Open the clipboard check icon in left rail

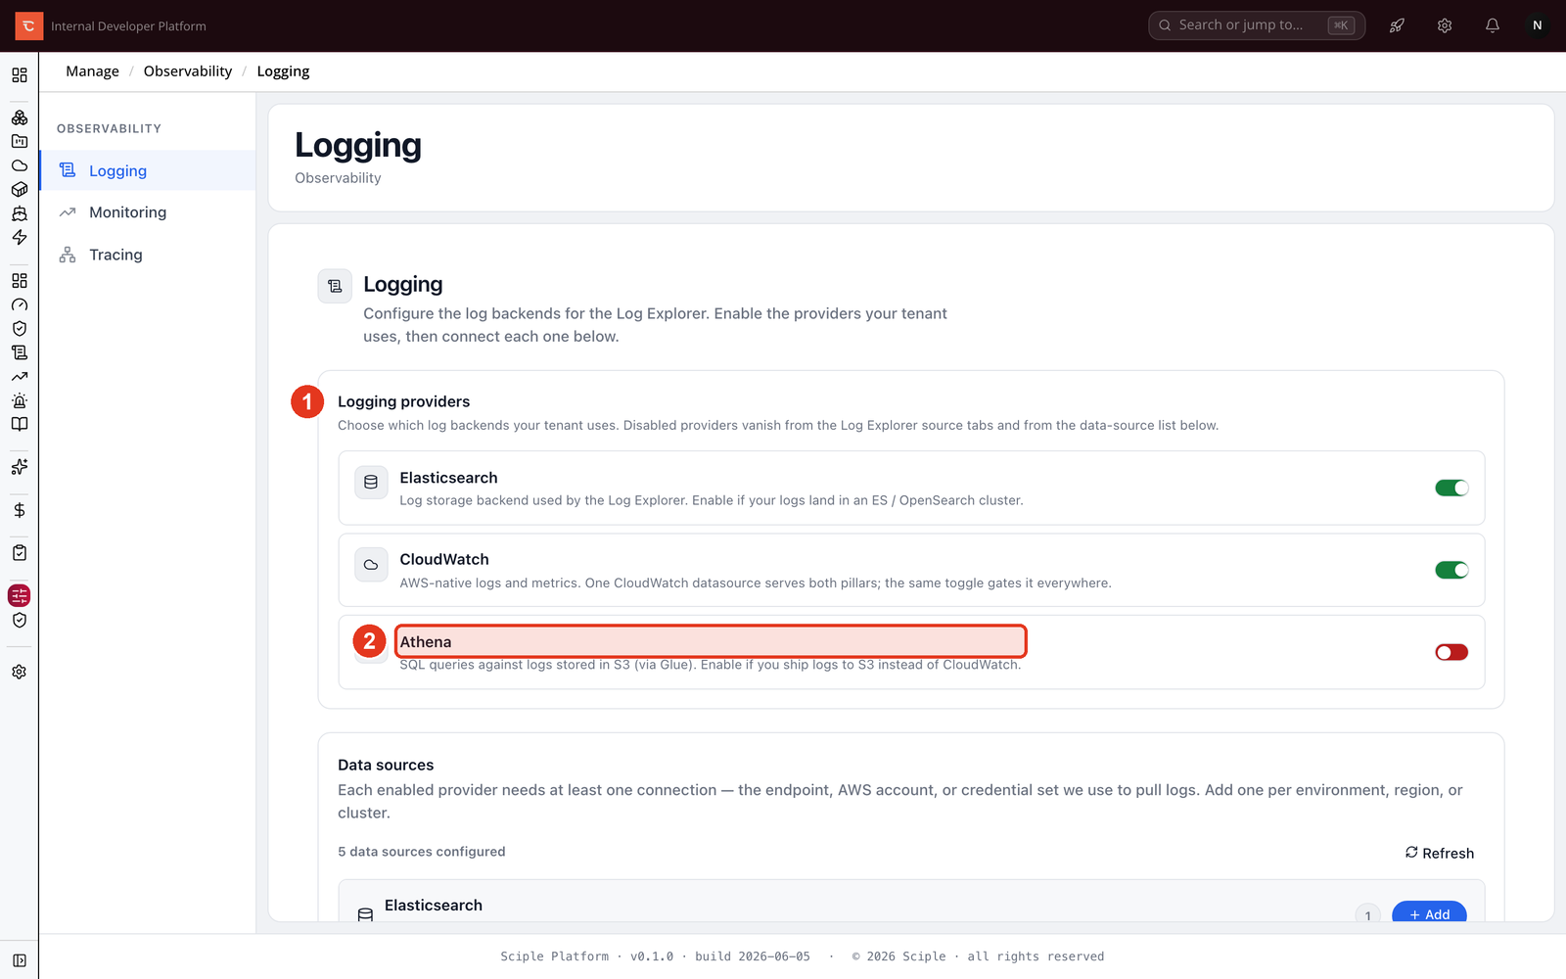pyautogui.click(x=20, y=552)
